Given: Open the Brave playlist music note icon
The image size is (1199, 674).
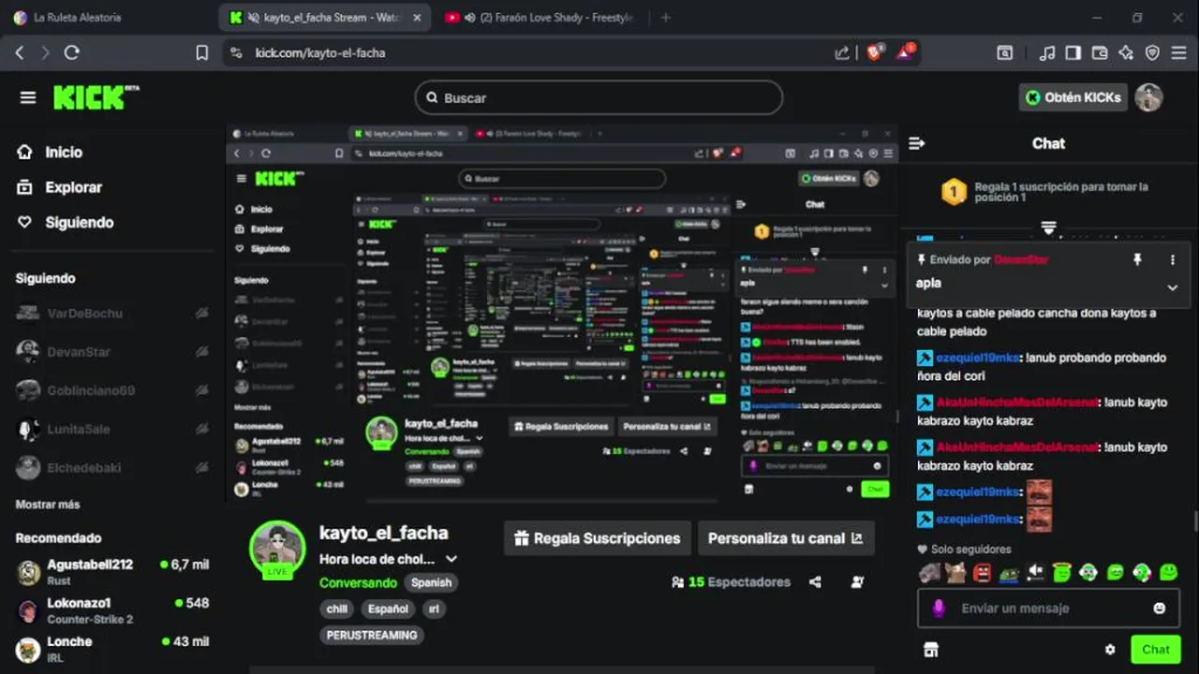Looking at the screenshot, I should point(1047,53).
